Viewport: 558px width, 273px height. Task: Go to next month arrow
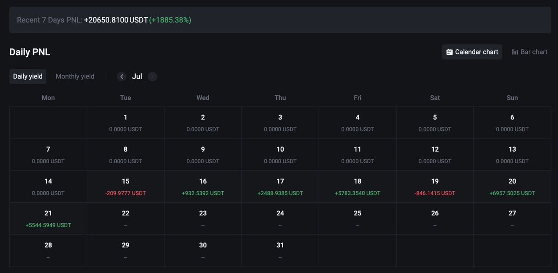pyautogui.click(x=153, y=76)
